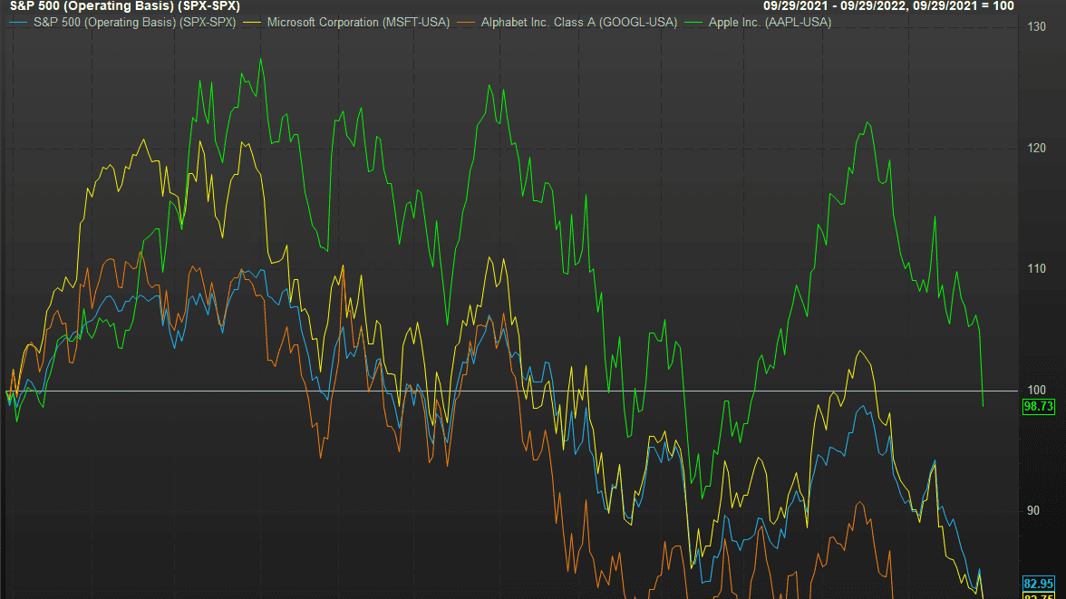Click the 110 axis label

point(1037,268)
